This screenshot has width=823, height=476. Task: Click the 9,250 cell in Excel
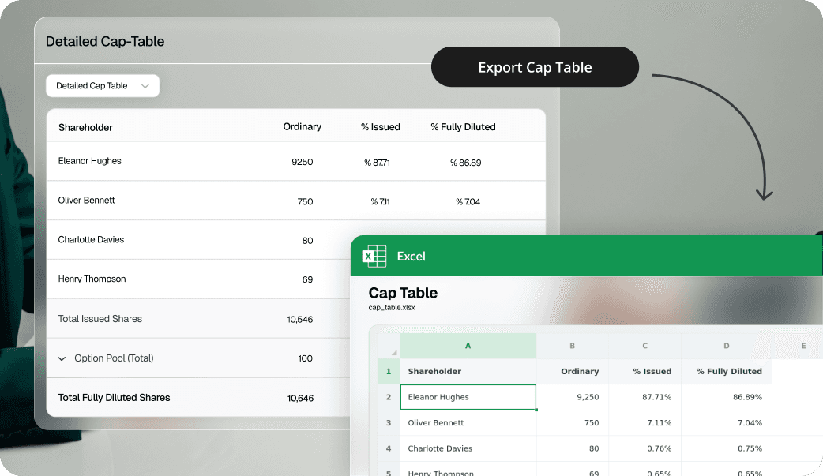coord(572,397)
